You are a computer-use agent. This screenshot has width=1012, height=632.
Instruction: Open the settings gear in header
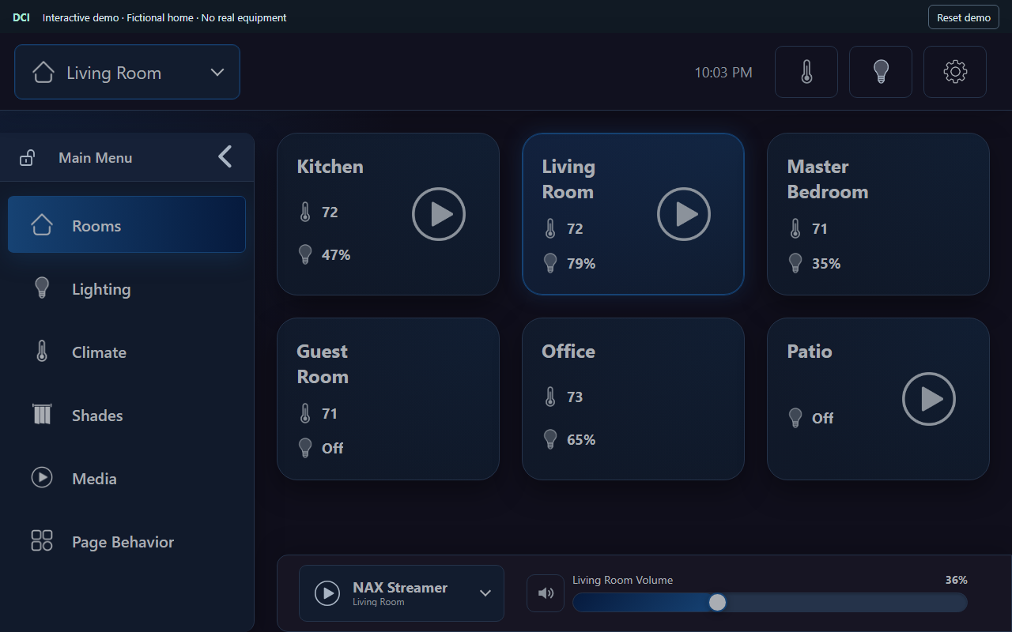pos(955,72)
